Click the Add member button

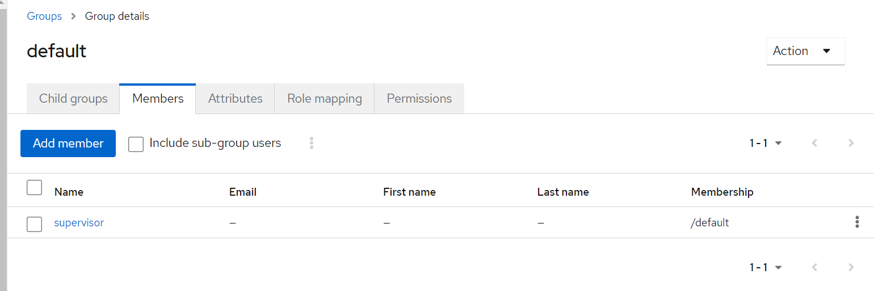pos(68,144)
